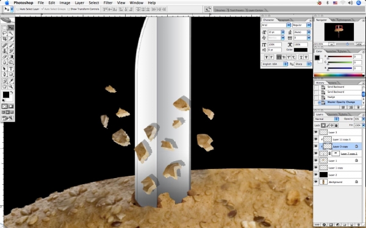Screen dimensions: 366x228
Task: Switch to the Actions tab
Action: (x=332, y=83)
